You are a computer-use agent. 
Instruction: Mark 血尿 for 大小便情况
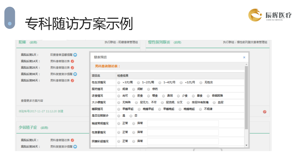coord(214,103)
